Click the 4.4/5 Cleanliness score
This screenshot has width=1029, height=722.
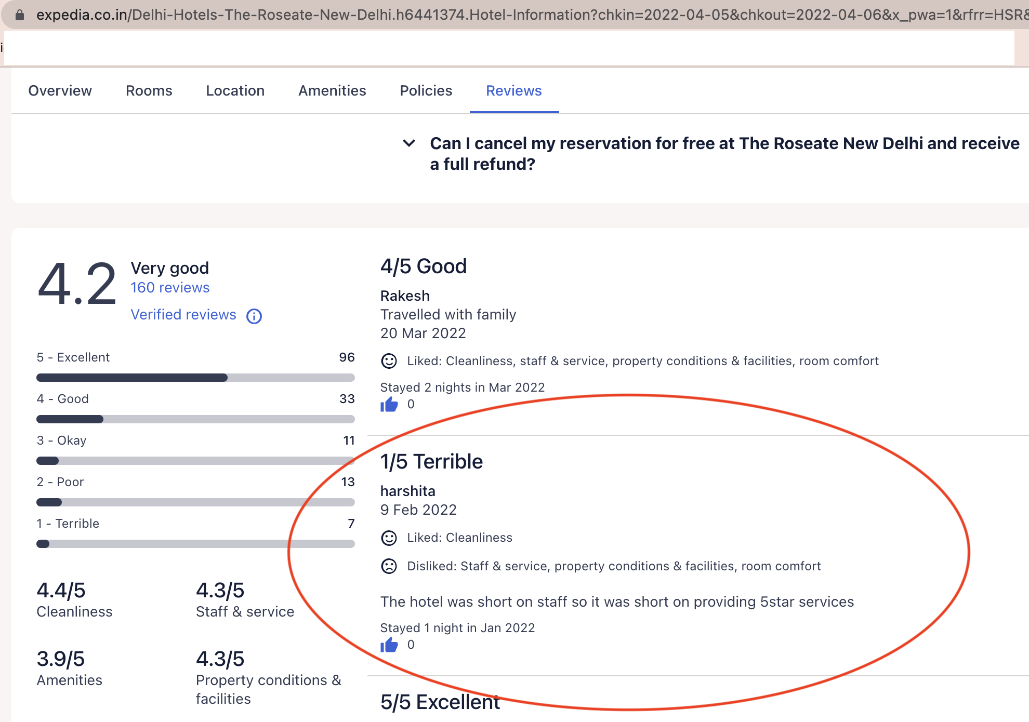pyautogui.click(x=61, y=591)
